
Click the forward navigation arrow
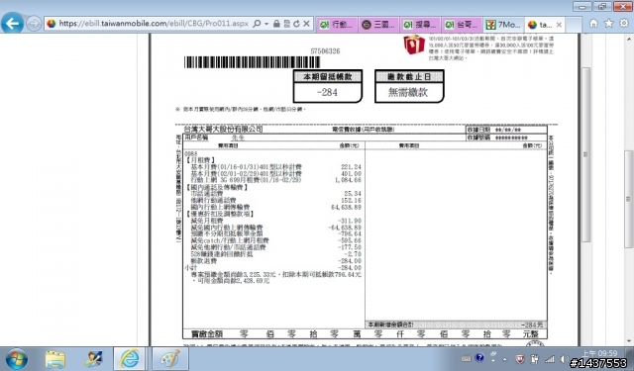[34, 24]
